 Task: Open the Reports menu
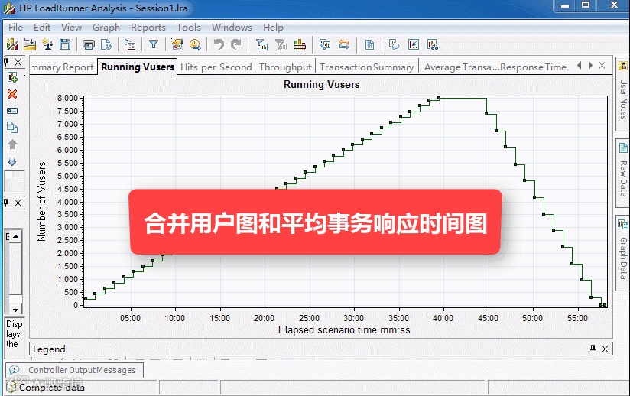148,28
